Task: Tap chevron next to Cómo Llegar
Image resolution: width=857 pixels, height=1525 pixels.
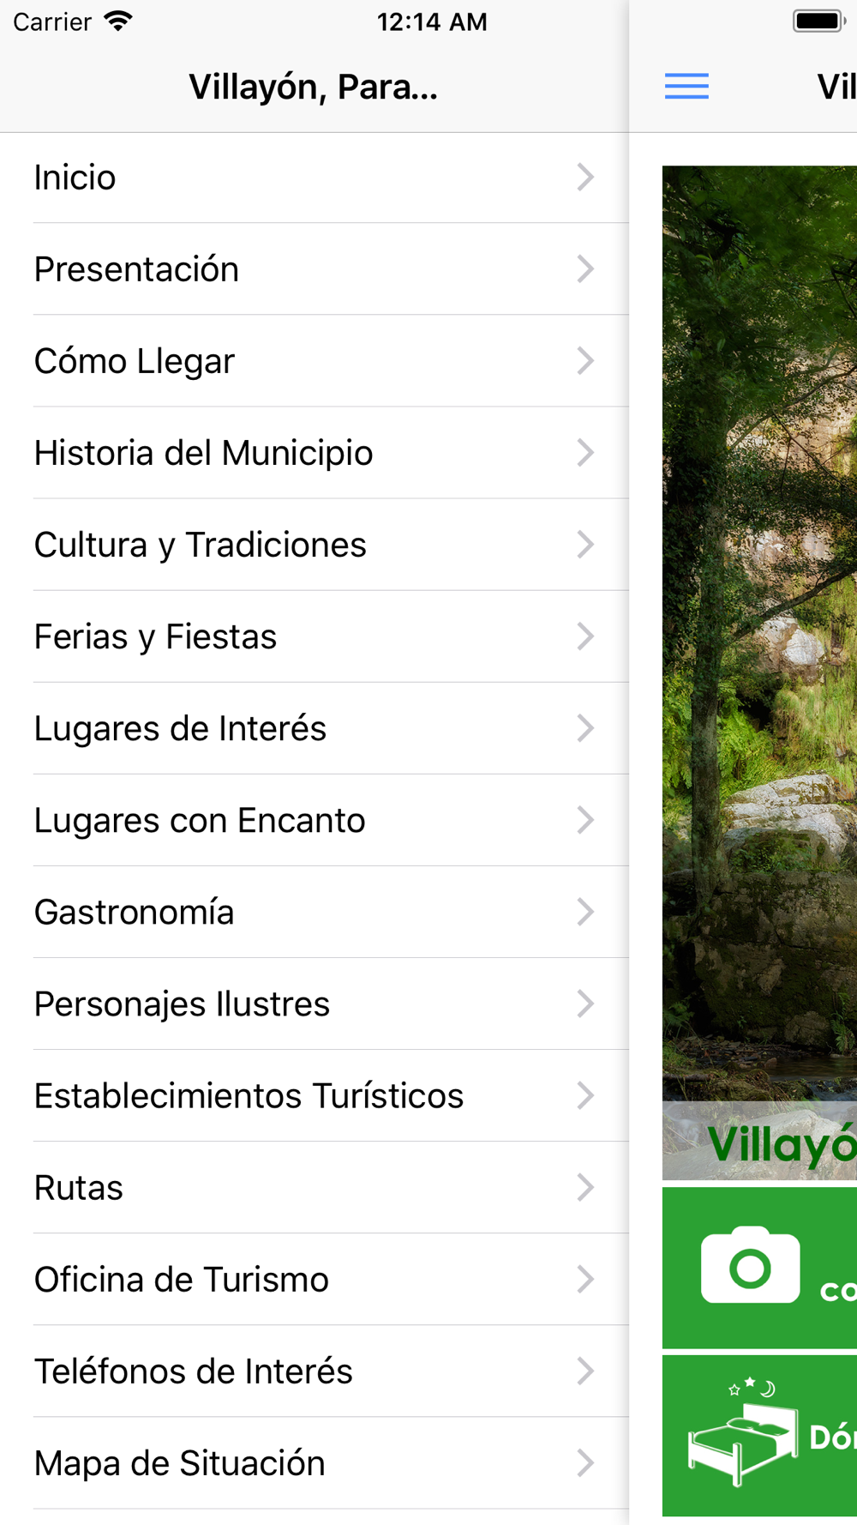Action: point(585,361)
